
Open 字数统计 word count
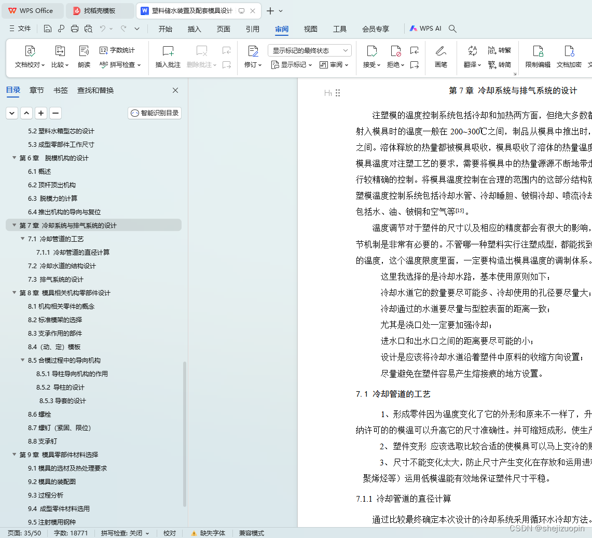[117, 50]
